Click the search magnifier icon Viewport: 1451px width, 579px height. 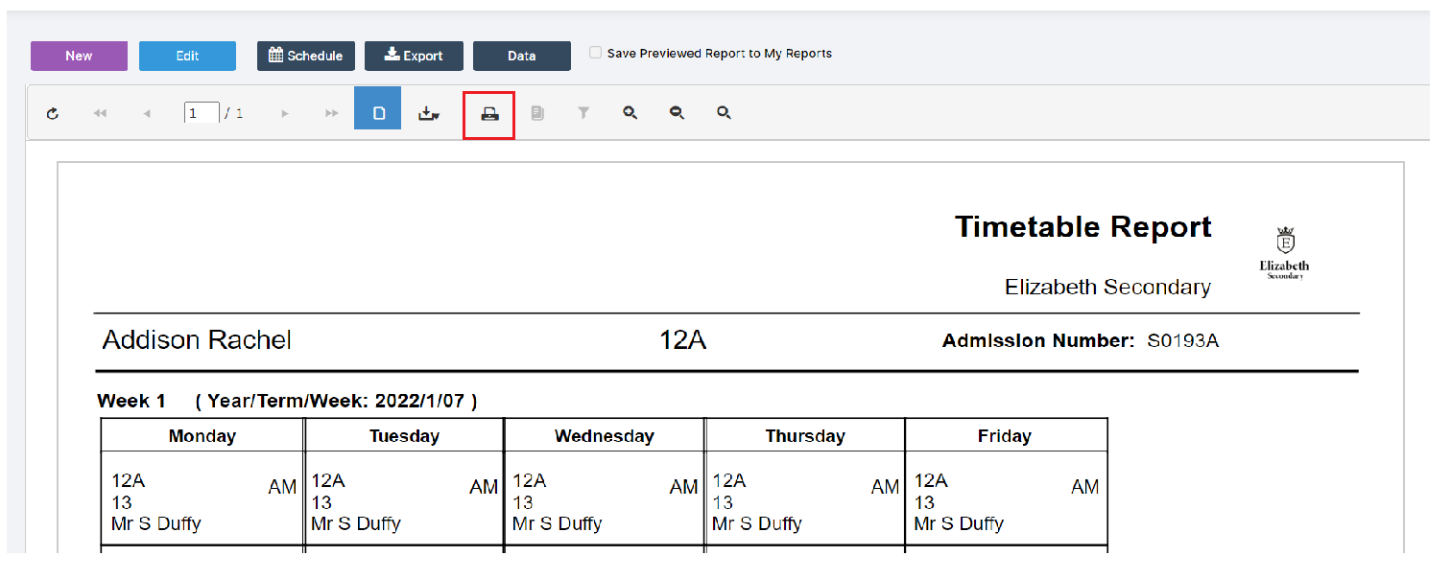(x=724, y=112)
